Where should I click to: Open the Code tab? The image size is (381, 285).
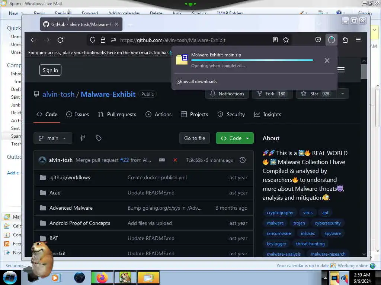47,114
